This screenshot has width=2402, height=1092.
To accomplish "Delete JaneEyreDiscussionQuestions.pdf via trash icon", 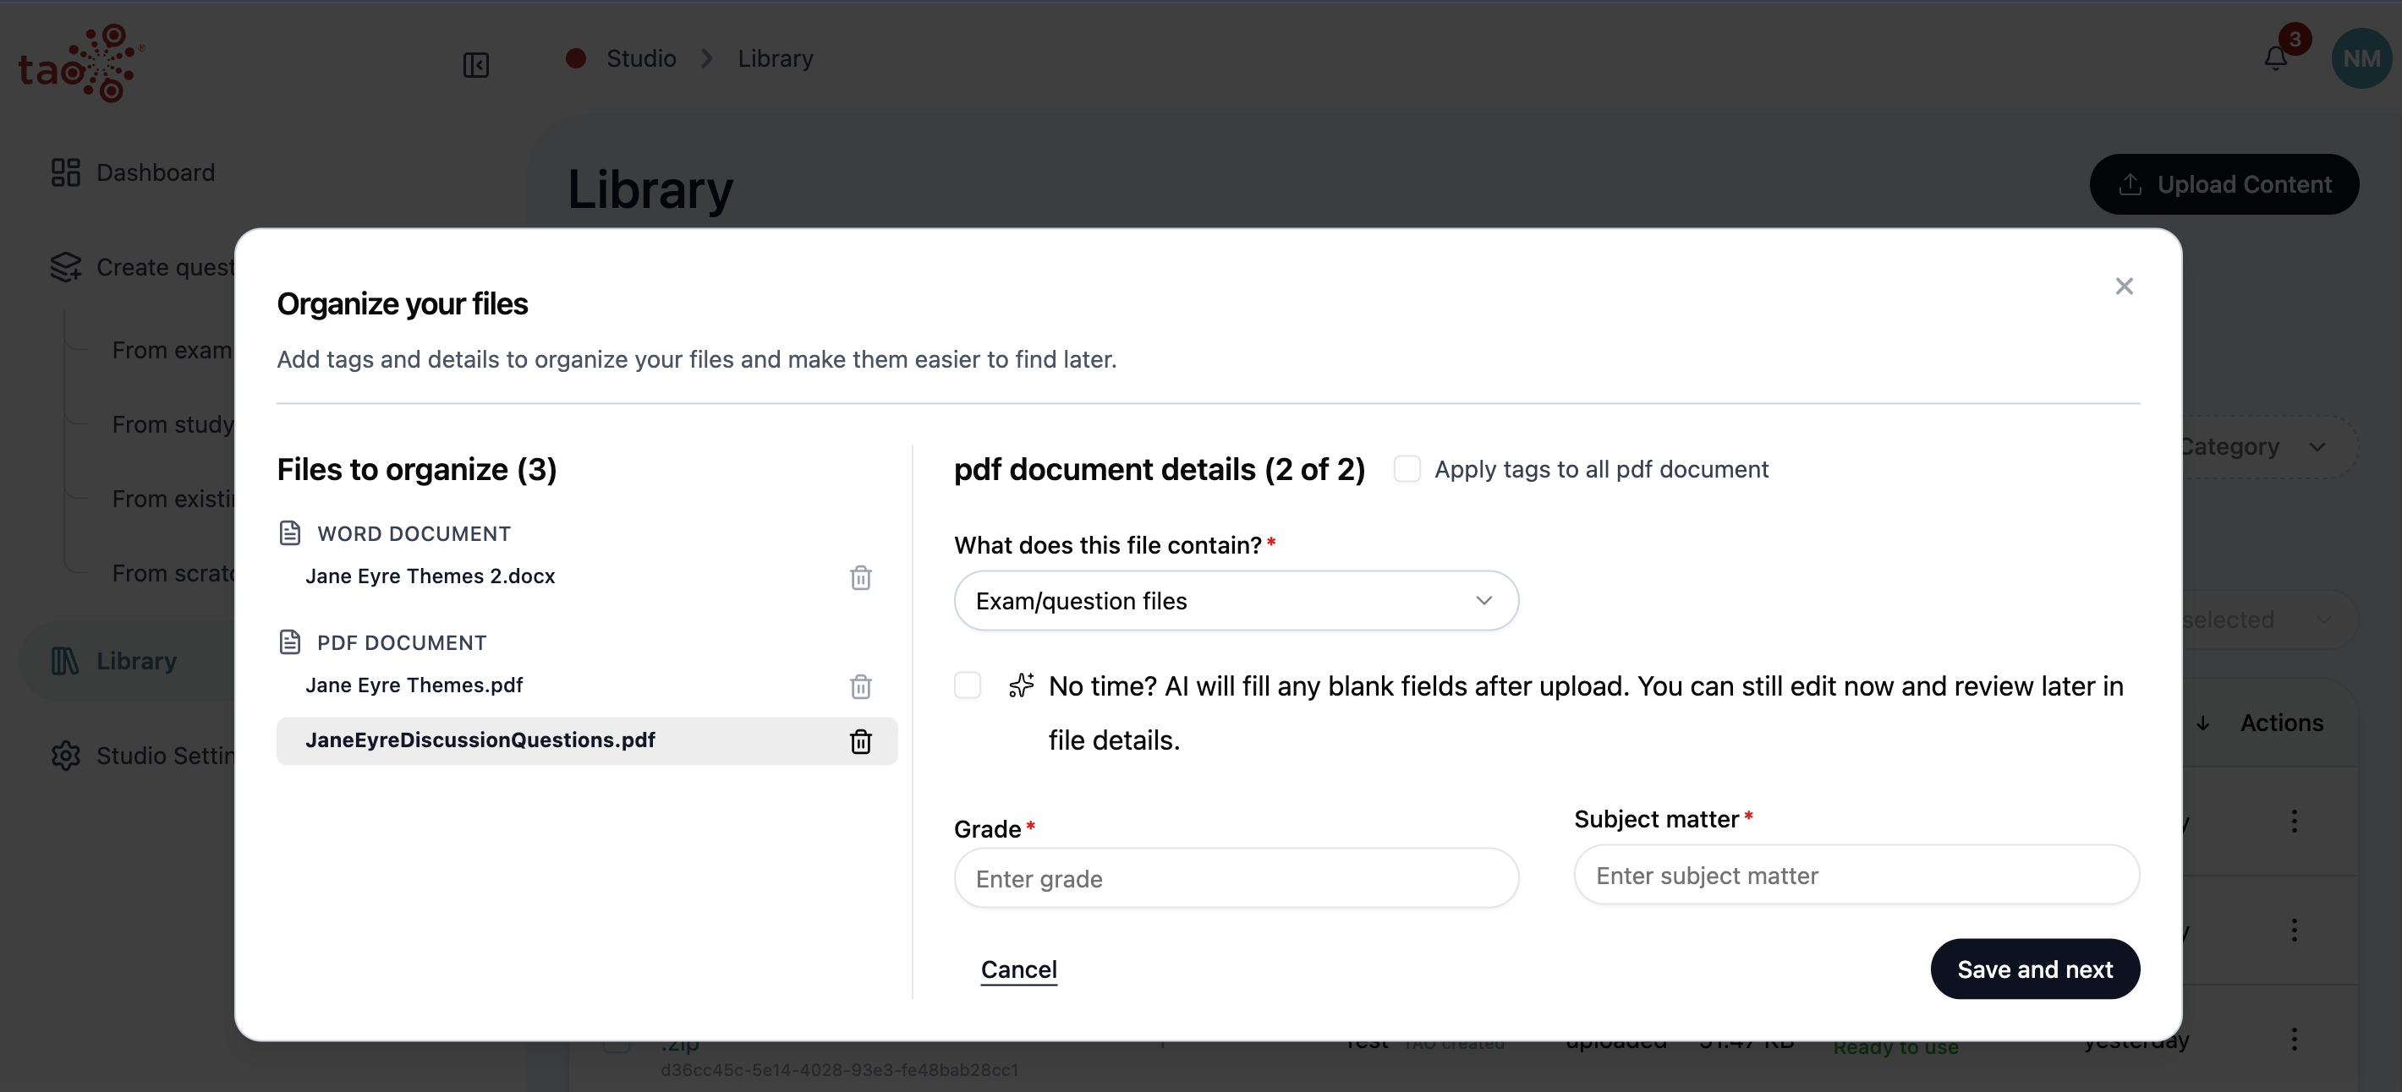I will 859,740.
